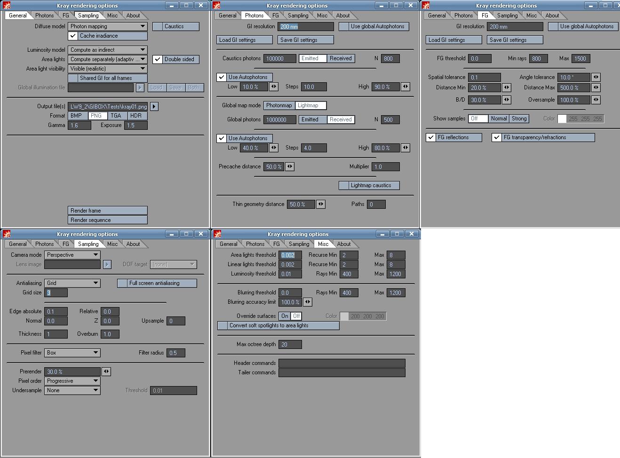Open the Camera mode Perspective dropdown
Viewport: 620px width, 458px height.
pos(72,255)
